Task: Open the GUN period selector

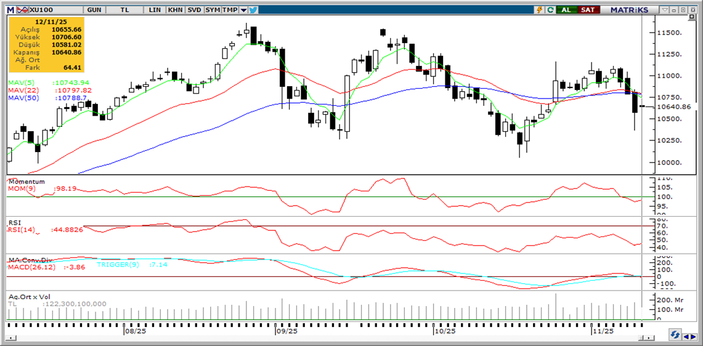Action: tap(95, 10)
